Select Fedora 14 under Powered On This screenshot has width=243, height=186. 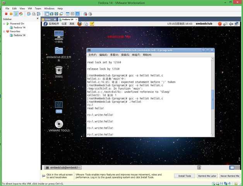coord(19,27)
